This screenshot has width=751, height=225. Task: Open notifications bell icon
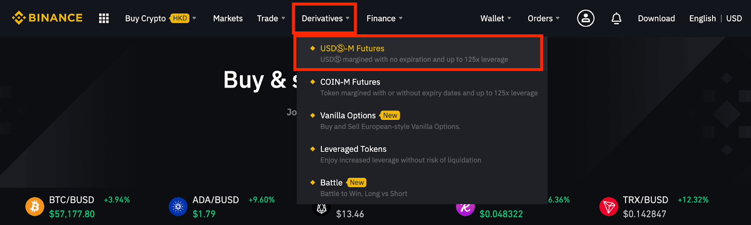pyautogui.click(x=616, y=18)
